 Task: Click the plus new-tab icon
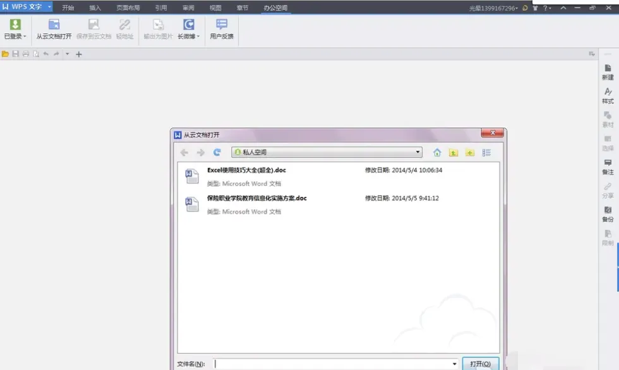[x=78, y=54]
